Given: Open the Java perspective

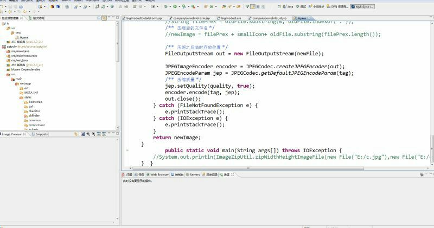Looking at the screenshot, I should pyautogui.click(x=288, y=6).
